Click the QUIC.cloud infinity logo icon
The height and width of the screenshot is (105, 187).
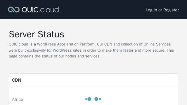(x=14, y=10)
